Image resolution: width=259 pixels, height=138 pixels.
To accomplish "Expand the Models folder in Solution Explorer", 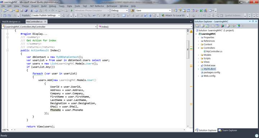I will tap(199, 55).
